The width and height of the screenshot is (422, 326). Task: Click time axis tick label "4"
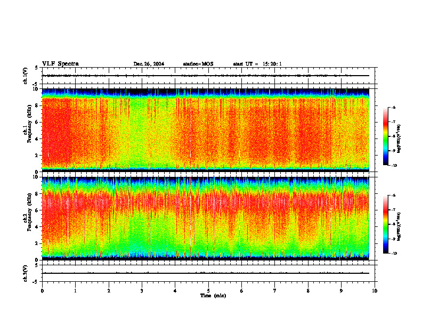pyautogui.click(x=175, y=291)
